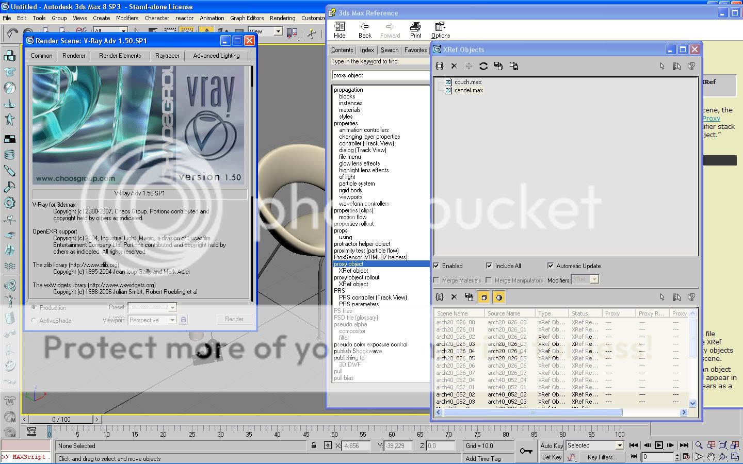743x464 pixels.
Task: Select ActiveShade radio button
Action: click(x=34, y=321)
